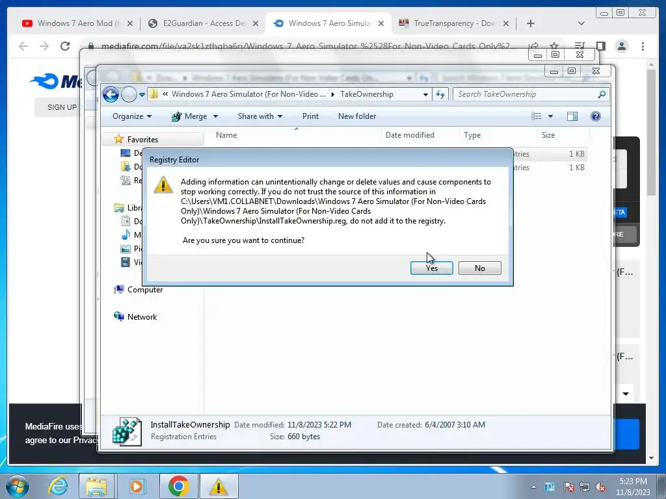This screenshot has height=499, width=666.
Task: Select Computer in navigation pane
Action: tap(145, 290)
